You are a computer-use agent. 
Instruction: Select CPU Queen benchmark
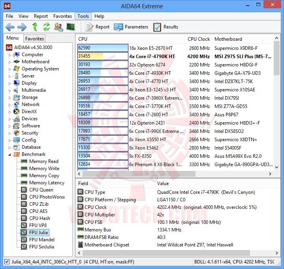(x=41, y=190)
